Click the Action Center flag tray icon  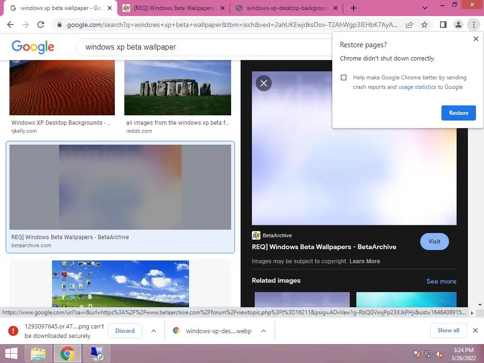pyautogui.click(x=416, y=354)
